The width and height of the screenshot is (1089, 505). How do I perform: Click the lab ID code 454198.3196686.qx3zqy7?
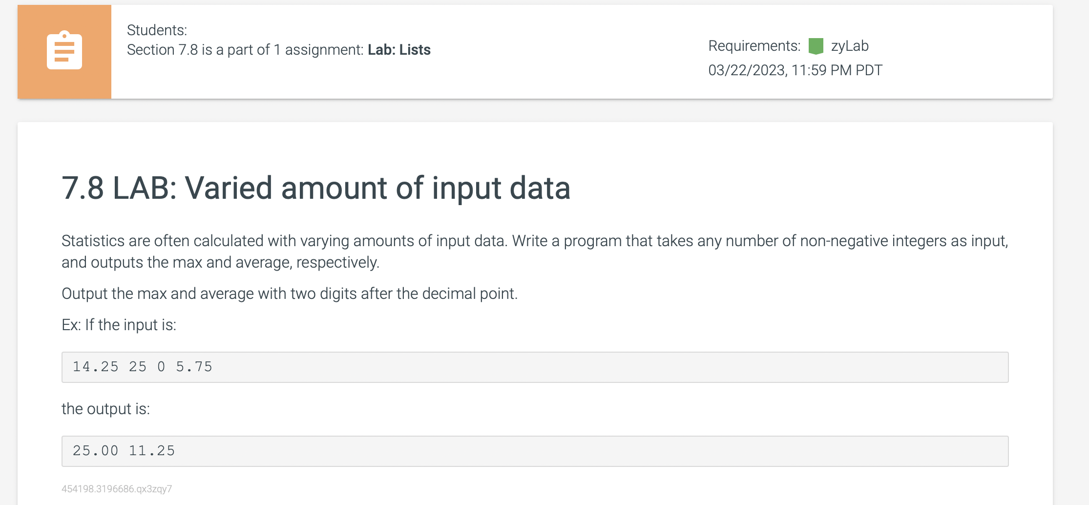coord(117,489)
